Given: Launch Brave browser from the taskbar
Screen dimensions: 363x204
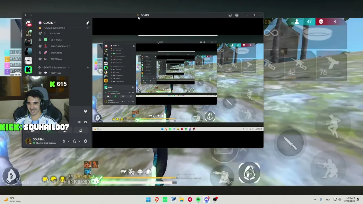Looking at the screenshot, I should (x=157, y=200).
